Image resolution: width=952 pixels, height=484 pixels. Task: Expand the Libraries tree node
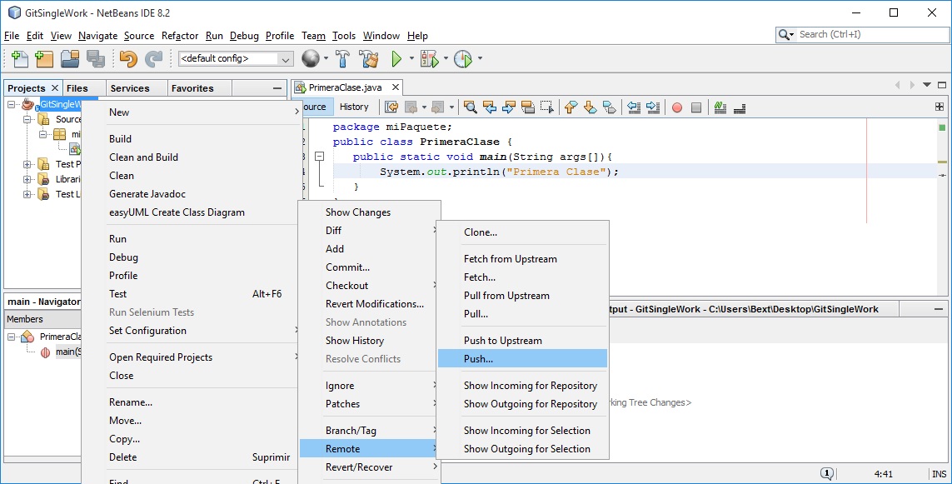(27, 179)
